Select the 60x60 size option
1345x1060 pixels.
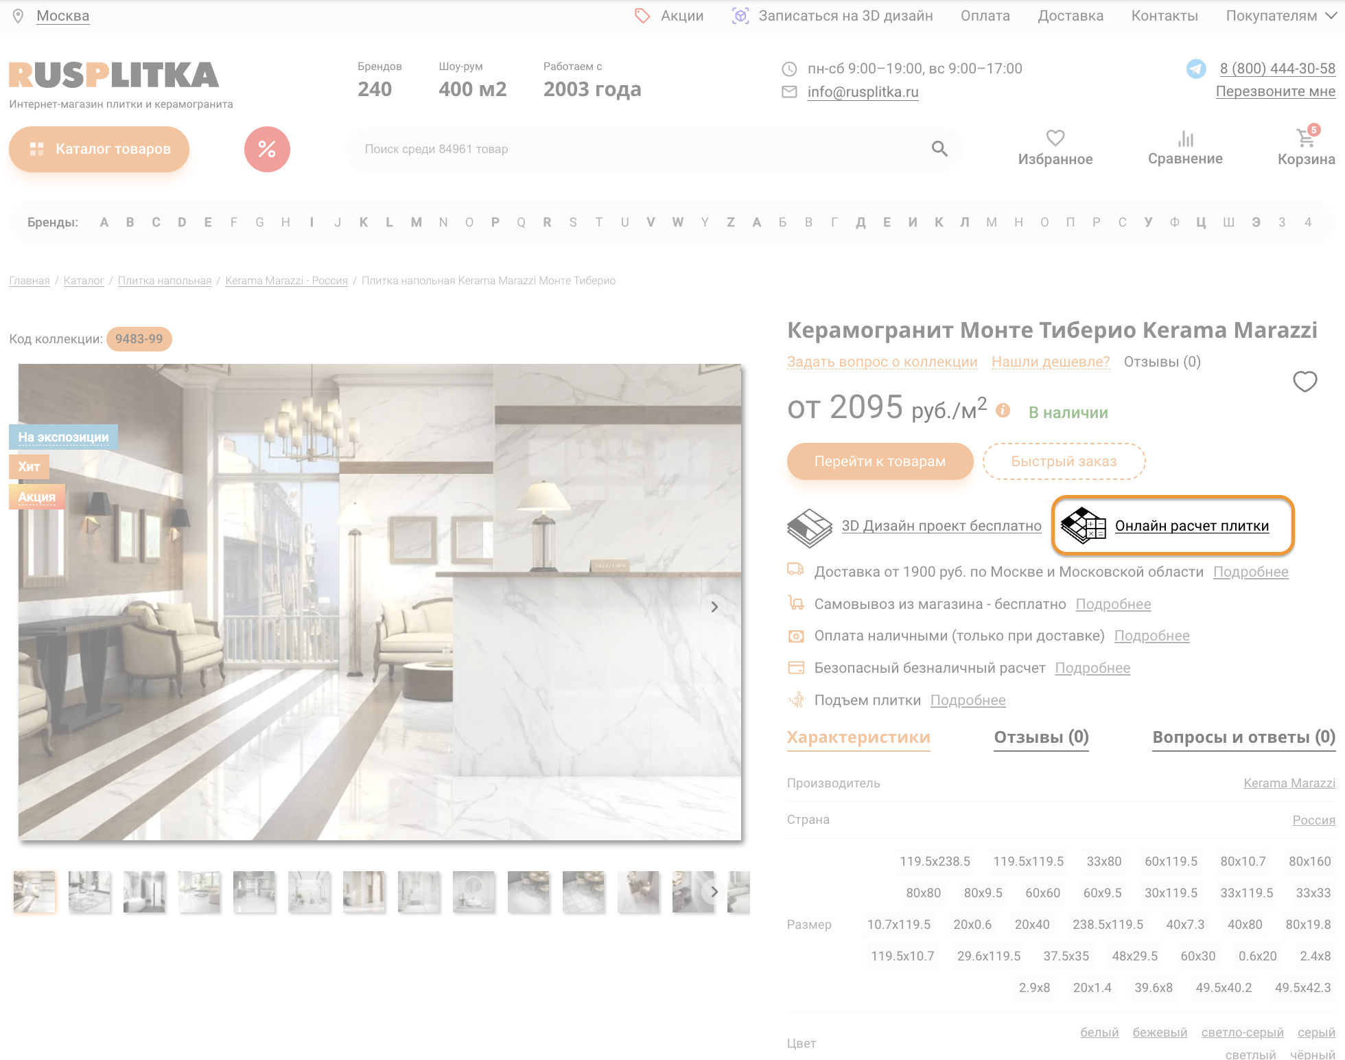coord(1042,892)
